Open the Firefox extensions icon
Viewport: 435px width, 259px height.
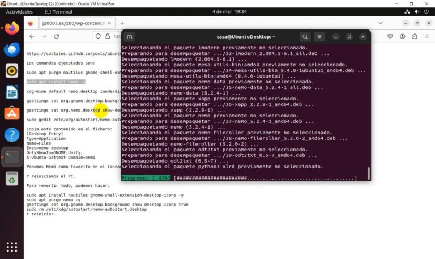click(415, 36)
